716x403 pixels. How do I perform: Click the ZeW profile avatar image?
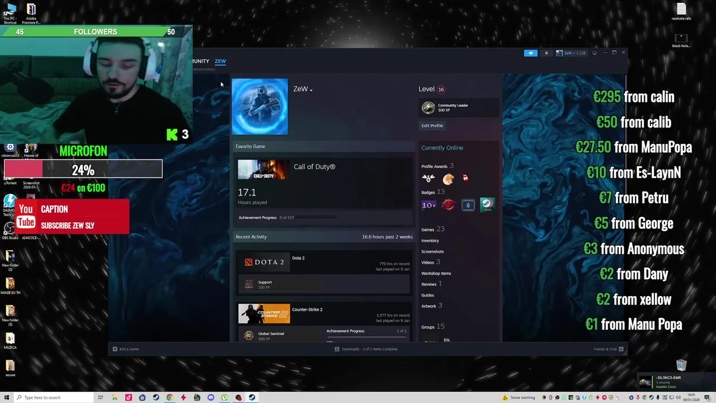(x=260, y=106)
